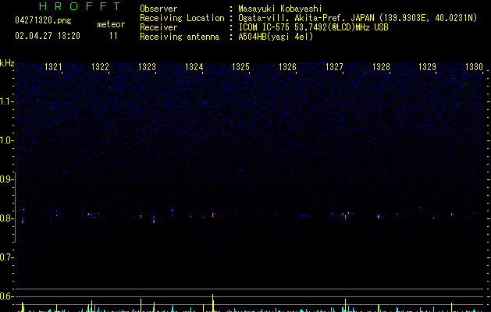Select the file name 04271320.png

(x=43, y=21)
